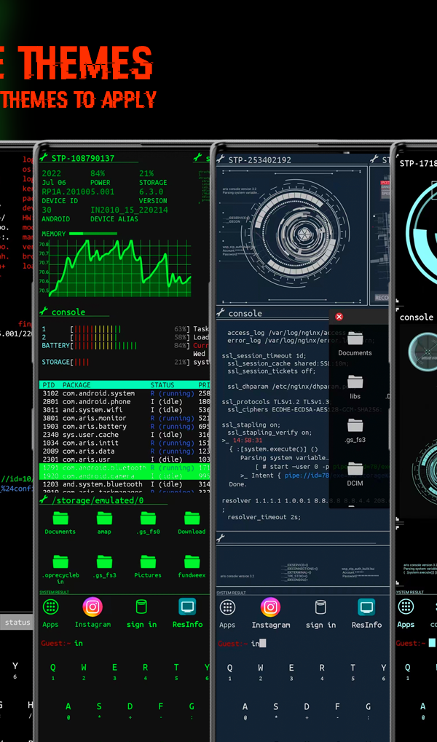Tap the T key on blue phone keyboard
437x742 pixels.
[x=353, y=671]
